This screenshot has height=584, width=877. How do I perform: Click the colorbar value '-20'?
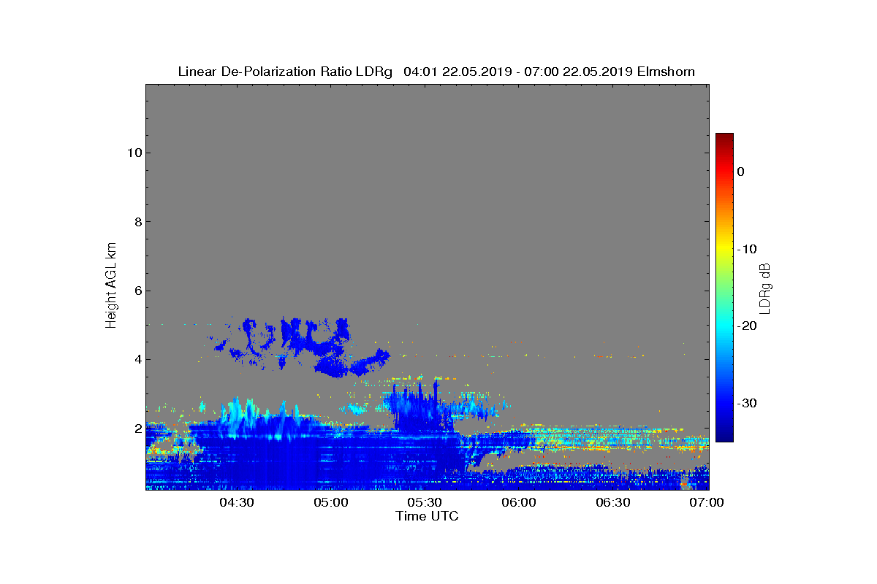pos(746,326)
